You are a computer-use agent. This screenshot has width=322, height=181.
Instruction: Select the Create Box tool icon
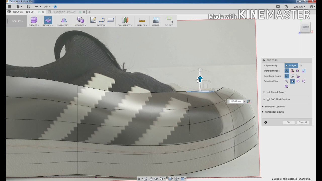click(x=34, y=20)
